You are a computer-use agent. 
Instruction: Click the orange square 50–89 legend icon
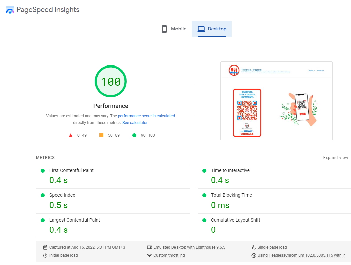(x=101, y=135)
